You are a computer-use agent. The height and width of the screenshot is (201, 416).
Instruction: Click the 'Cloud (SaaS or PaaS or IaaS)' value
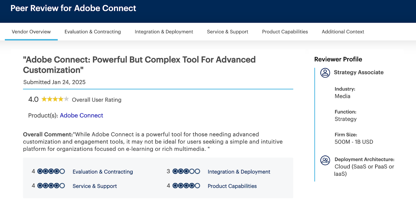[364, 170]
